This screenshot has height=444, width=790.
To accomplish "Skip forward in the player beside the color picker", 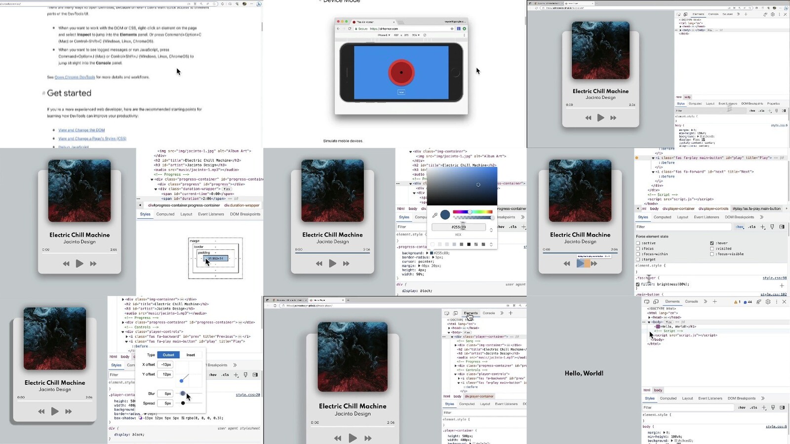I will [x=346, y=264].
